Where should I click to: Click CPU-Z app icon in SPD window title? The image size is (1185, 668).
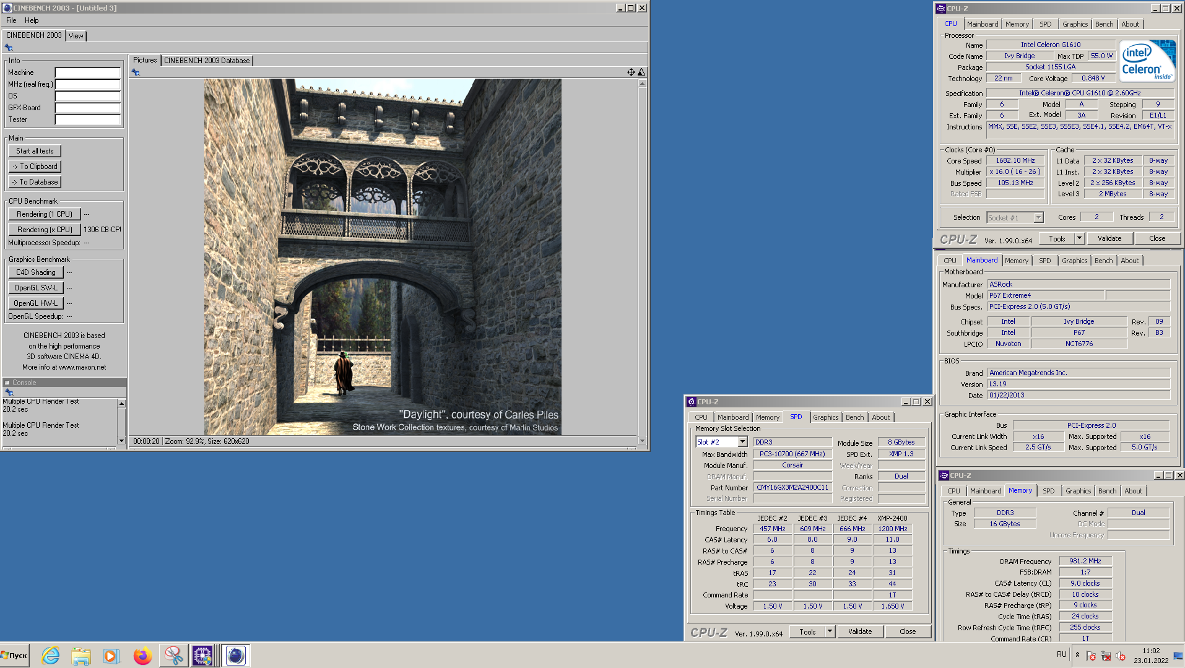692,402
